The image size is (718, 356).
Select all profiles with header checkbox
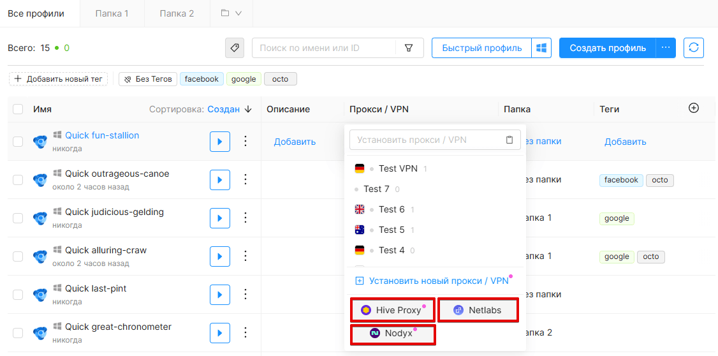18,109
